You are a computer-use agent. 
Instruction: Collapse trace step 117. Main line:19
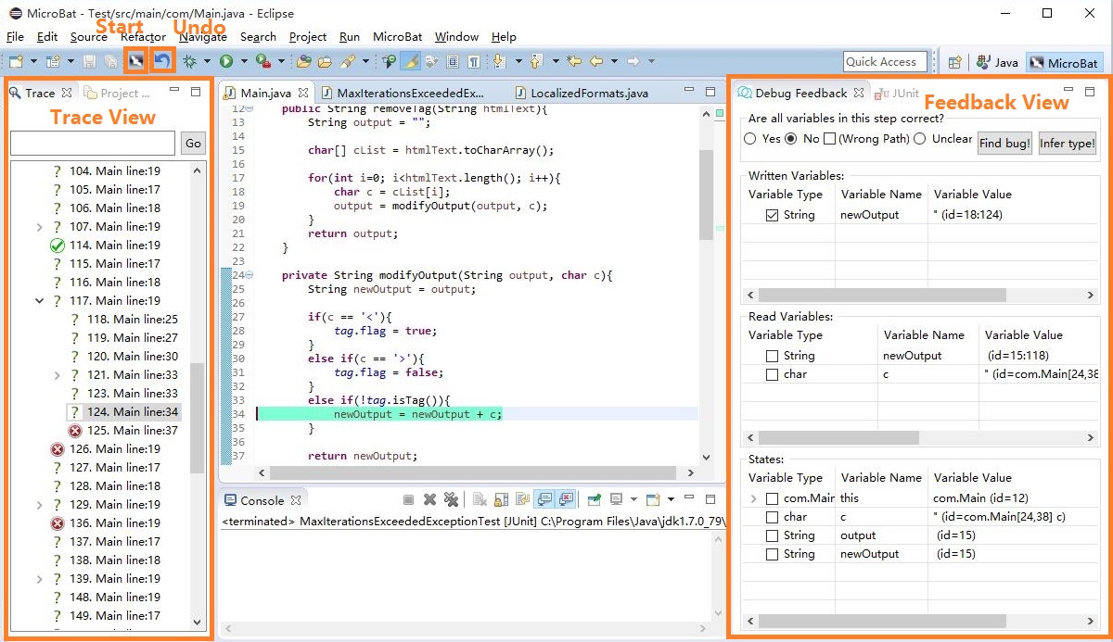pyautogui.click(x=39, y=301)
